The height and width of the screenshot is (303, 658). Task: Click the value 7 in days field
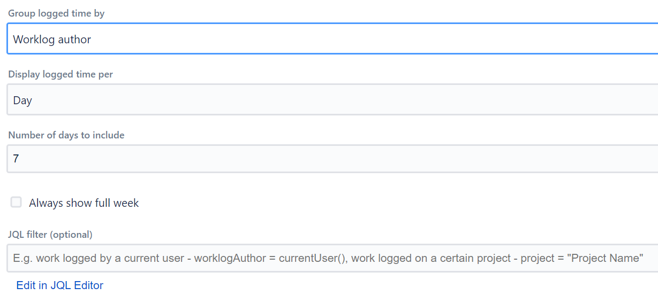coord(16,159)
